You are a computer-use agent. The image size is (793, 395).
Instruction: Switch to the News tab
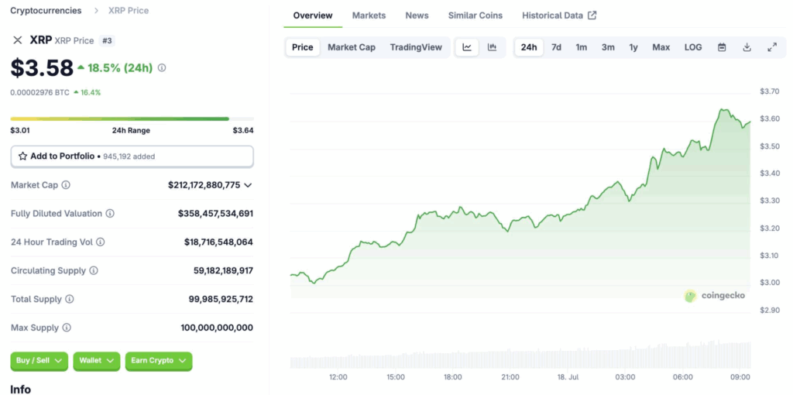click(417, 15)
